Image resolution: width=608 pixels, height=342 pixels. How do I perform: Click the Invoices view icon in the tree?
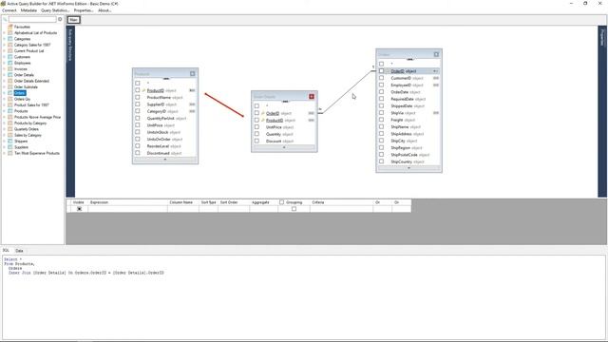tap(10, 69)
